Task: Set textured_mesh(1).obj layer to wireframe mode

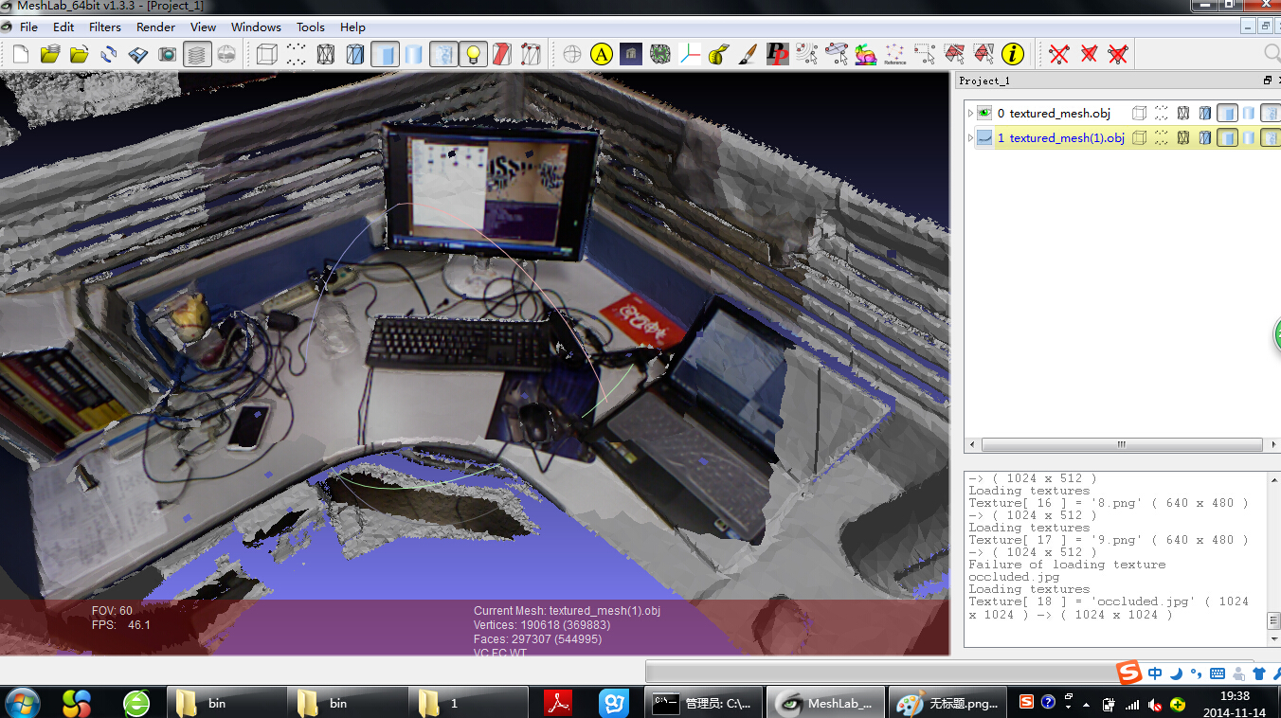Action: click(1183, 137)
